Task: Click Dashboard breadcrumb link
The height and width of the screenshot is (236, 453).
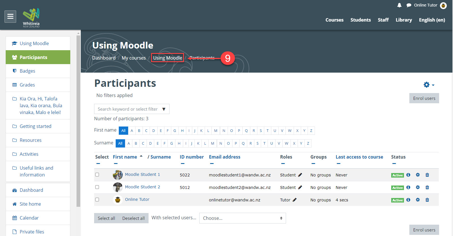Action: click(x=104, y=58)
